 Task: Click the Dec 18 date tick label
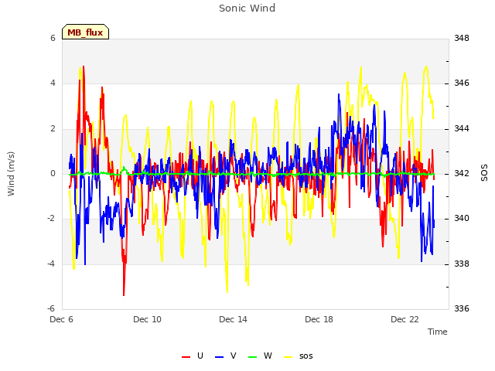319,319
